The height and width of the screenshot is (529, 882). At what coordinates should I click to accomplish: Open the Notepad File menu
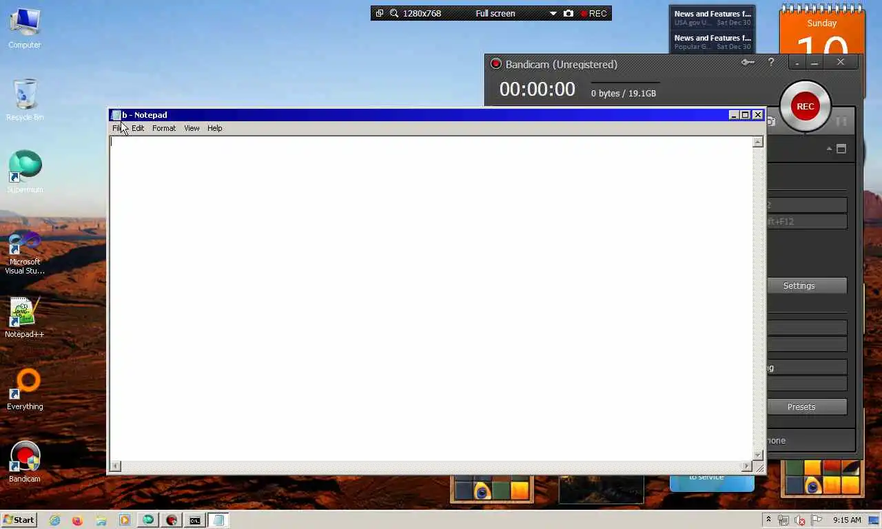tap(119, 128)
